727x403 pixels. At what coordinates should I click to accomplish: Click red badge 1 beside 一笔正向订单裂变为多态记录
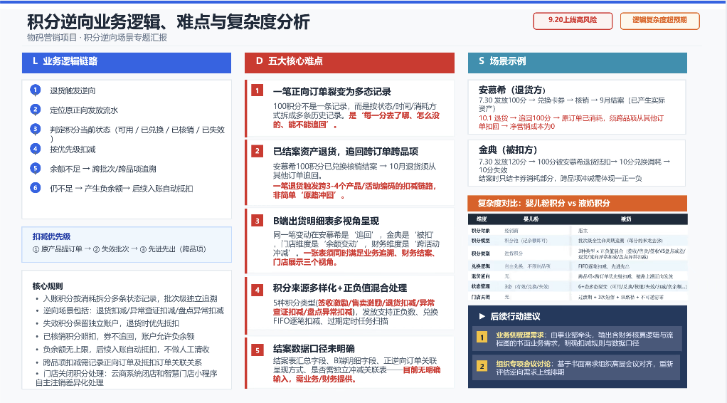(x=258, y=90)
